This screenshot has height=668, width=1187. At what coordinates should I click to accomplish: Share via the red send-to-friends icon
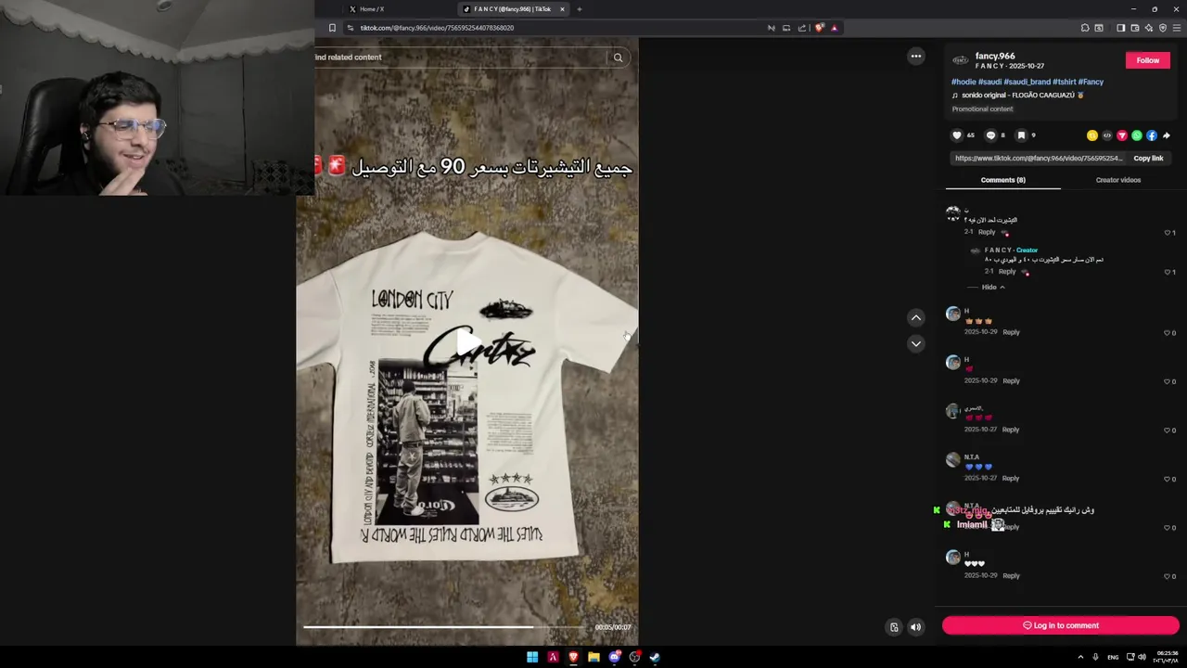1122,135
